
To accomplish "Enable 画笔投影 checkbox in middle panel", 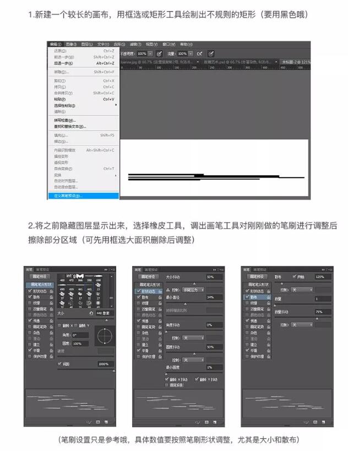I will point(167,385).
